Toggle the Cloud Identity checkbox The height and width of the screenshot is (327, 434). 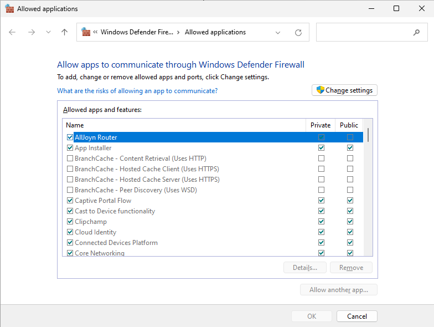tap(70, 232)
